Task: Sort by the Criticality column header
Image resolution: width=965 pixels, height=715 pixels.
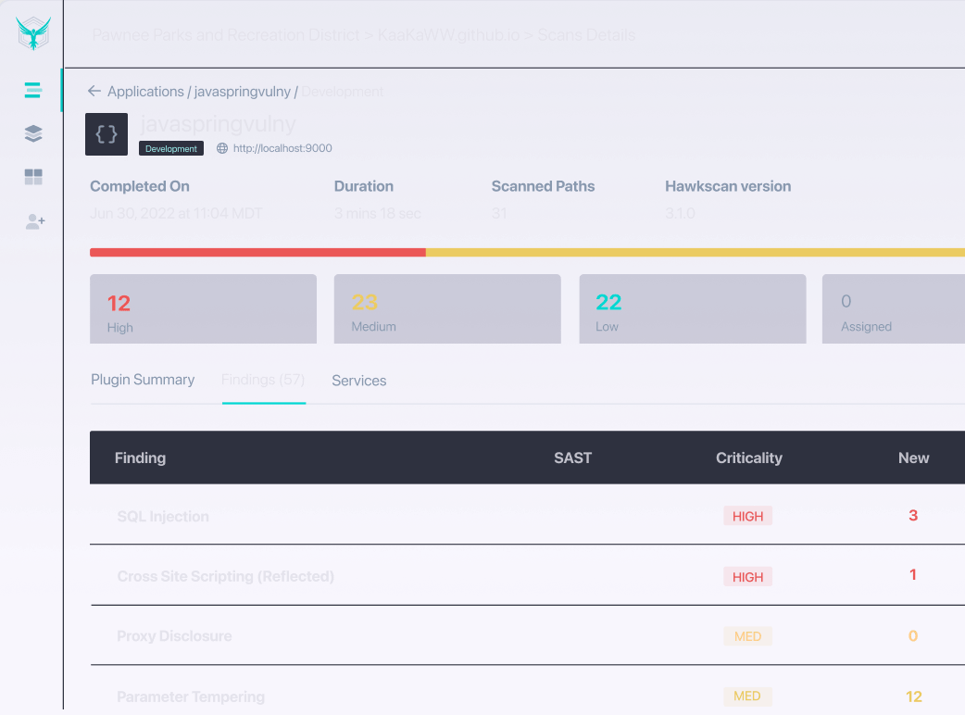Action: [748, 458]
